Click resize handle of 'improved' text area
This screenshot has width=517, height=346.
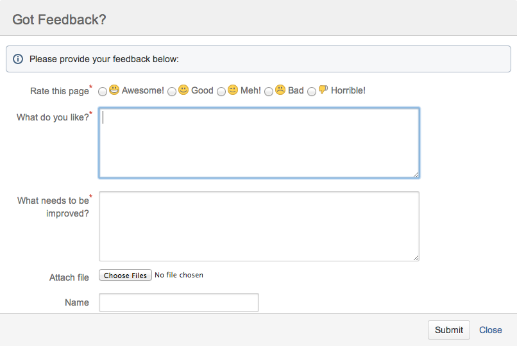[416, 257]
